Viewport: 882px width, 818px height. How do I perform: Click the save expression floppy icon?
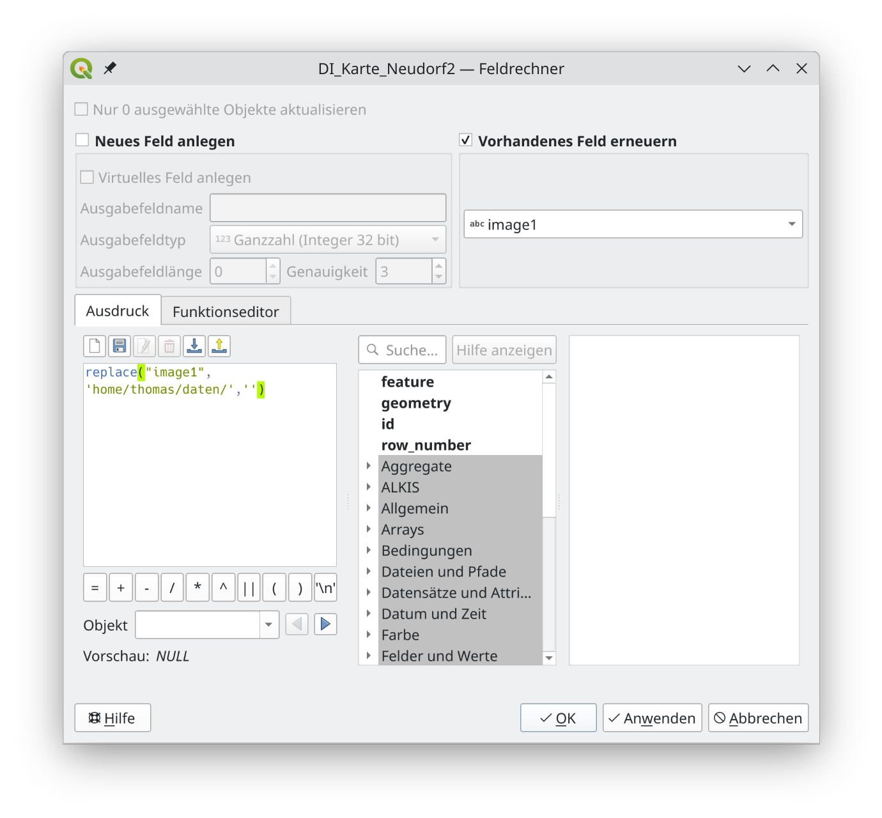[x=120, y=346]
